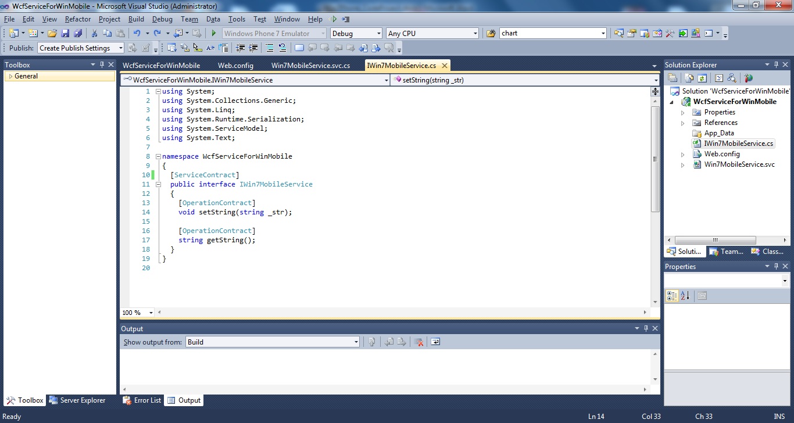Screen dimensions: 794x423
Task: Click the Save All icon
Action: (78, 33)
